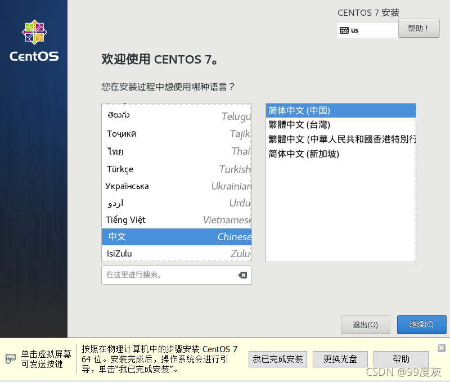
Task: Select Türkçe (Turkish) language row
Action: click(177, 169)
